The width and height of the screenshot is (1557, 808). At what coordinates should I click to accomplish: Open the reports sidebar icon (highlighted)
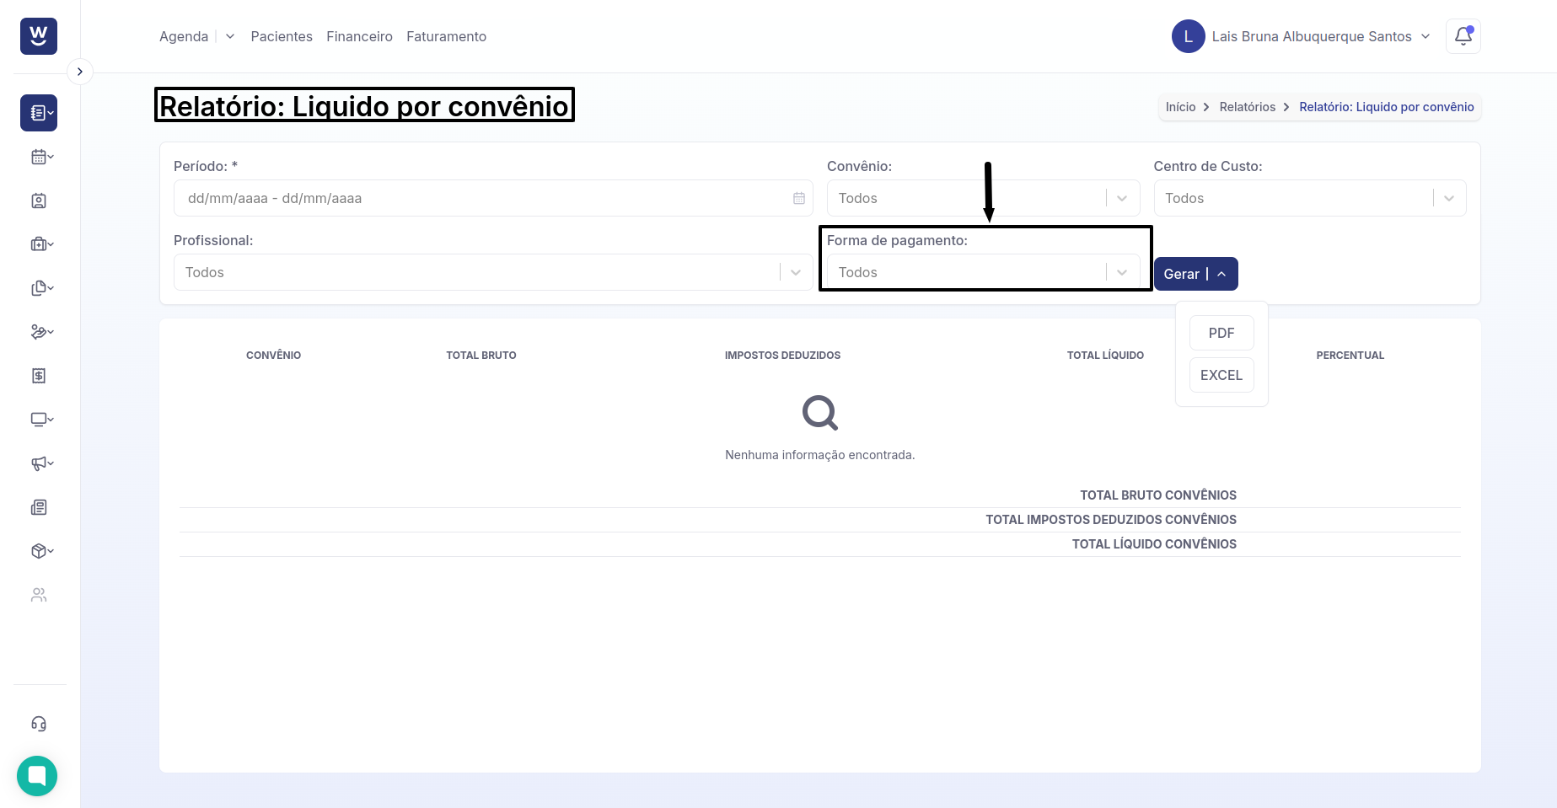pyautogui.click(x=39, y=113)
